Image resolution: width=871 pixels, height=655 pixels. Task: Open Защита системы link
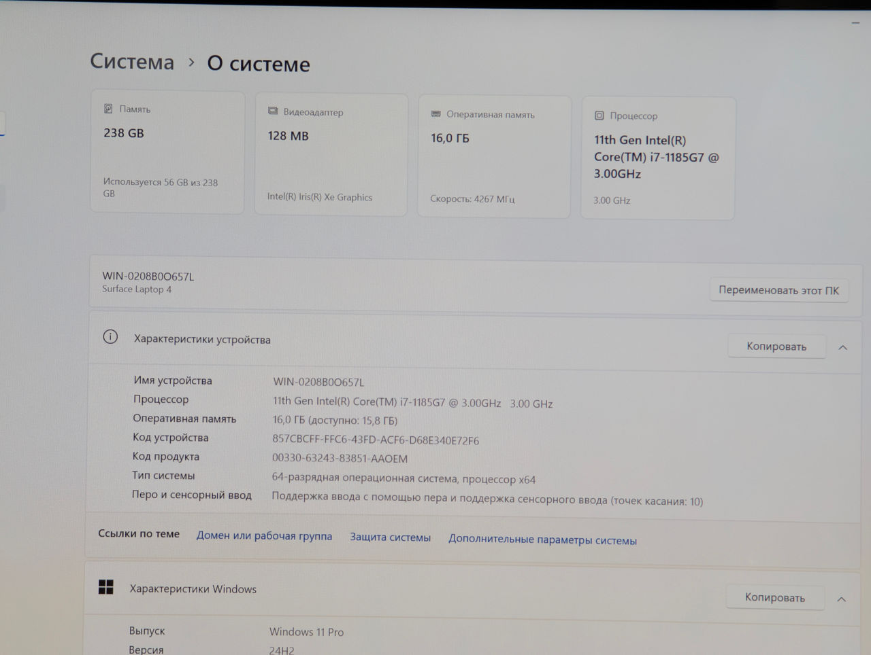tap(390, 537)
